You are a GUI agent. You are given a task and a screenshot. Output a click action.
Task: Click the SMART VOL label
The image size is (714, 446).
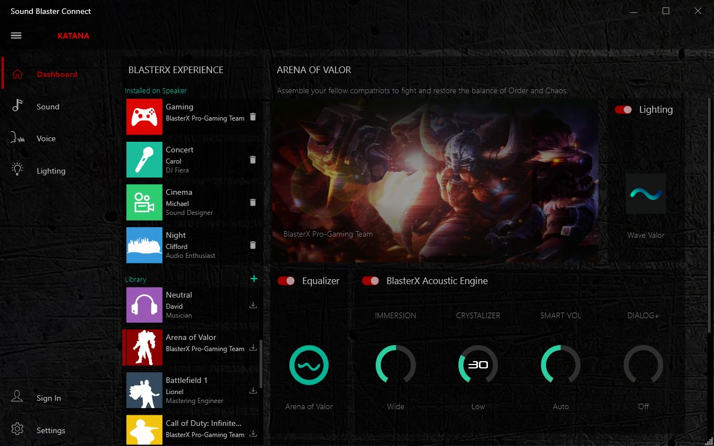(x=561, y=315)
